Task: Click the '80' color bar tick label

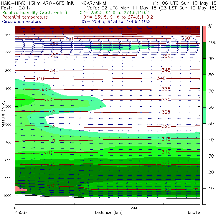Action: click(211, 75)
